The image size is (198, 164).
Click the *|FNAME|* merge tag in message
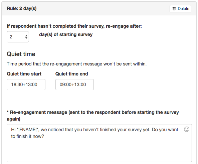tap(27, 130)
